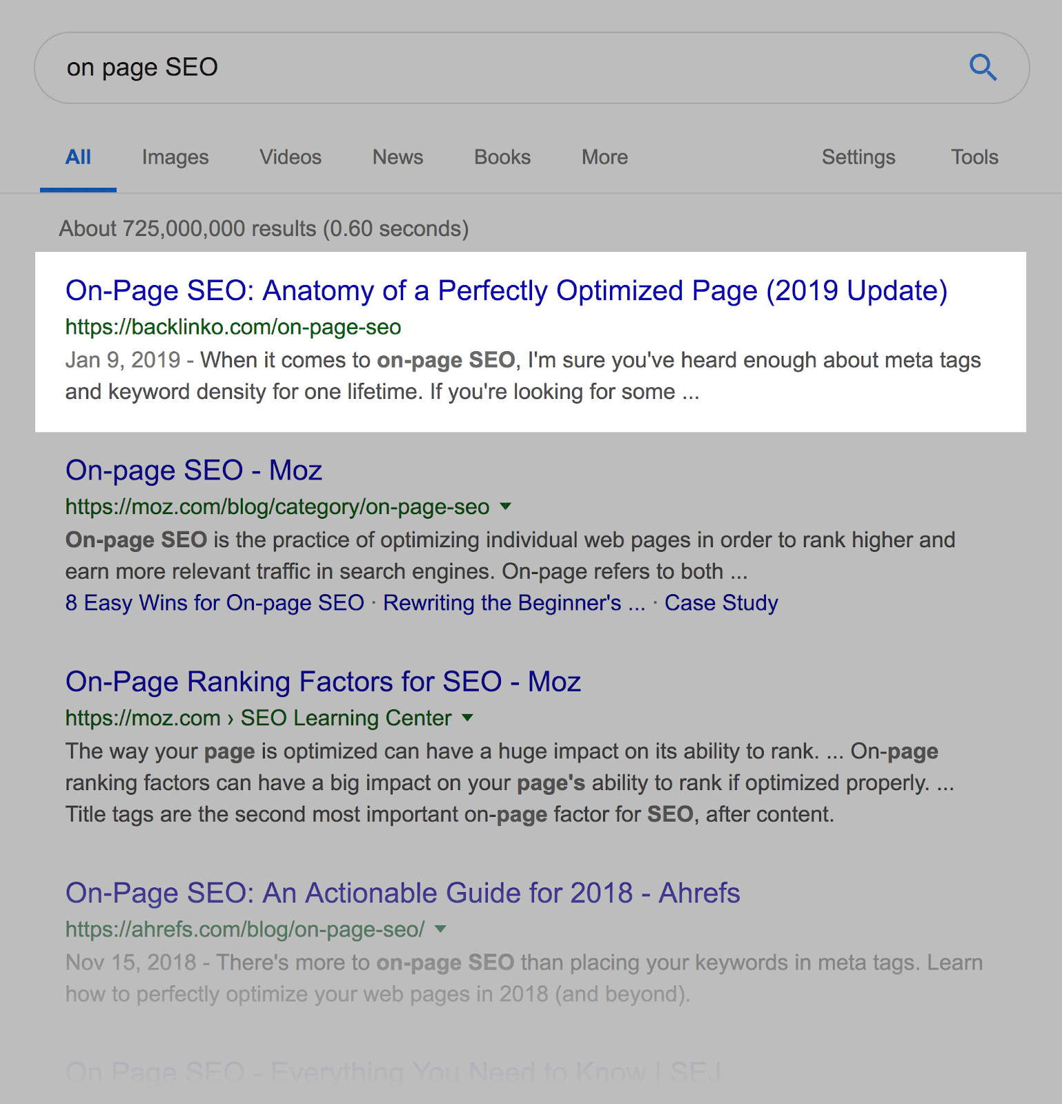1062x1104 pixels.
Task: Click the search box containing 'on page SEO'
Action: [x=531, y=68]
